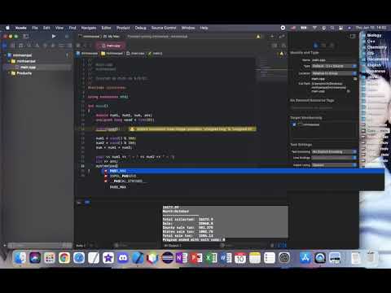The width and height of the screenshot is (391, 293).
Task: Open the Location dropdown
Action: (334, 73)
